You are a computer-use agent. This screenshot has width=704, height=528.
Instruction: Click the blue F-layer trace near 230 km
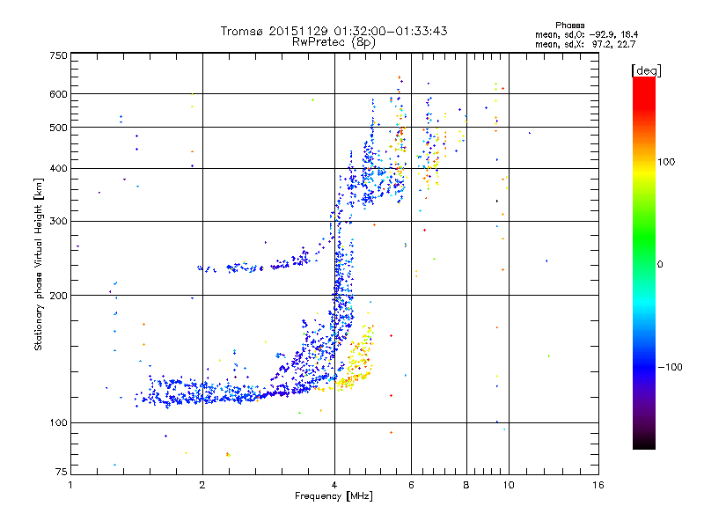[252, 265]
